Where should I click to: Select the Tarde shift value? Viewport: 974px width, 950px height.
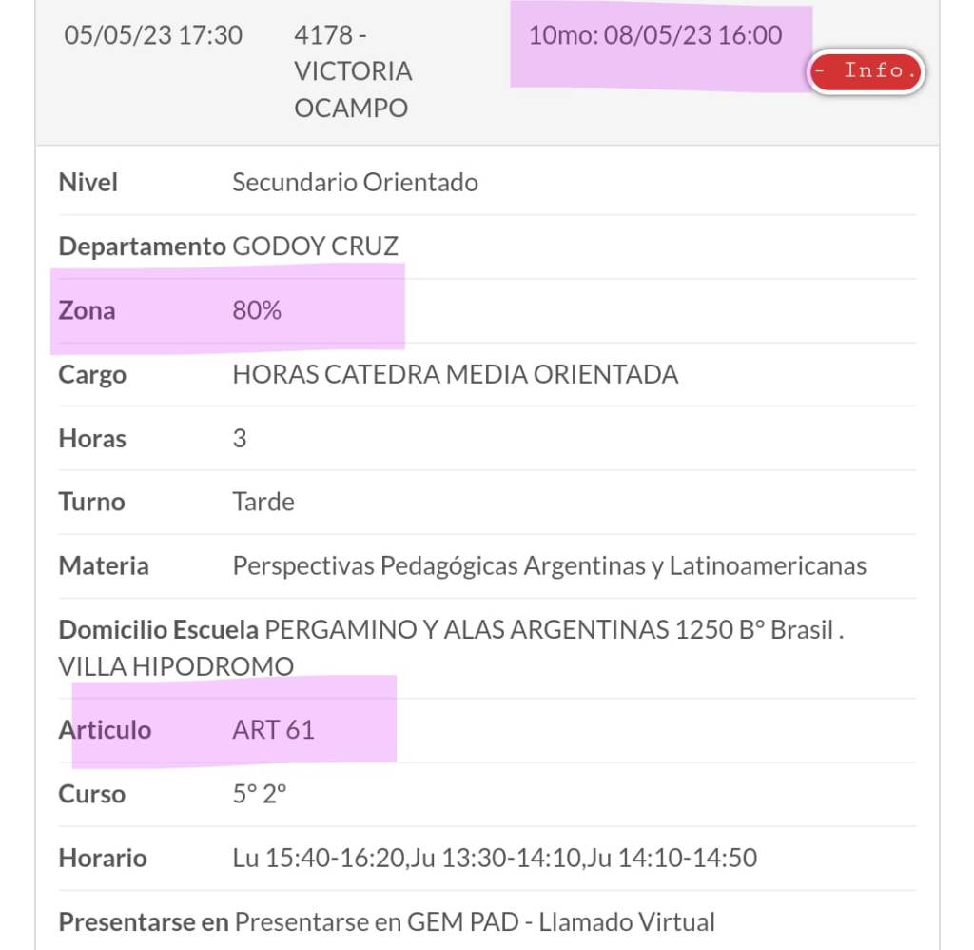(x=263, y=502)
